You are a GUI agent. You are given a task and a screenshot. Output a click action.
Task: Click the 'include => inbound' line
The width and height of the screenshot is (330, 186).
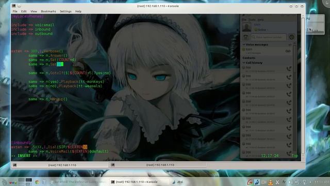coord(31,29)
